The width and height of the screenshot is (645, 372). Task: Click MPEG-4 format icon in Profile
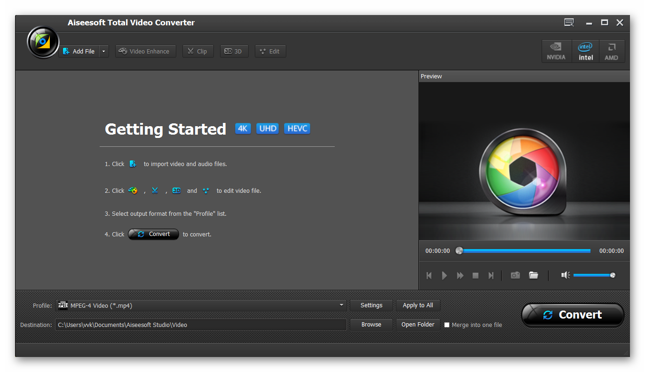(63, 305)
